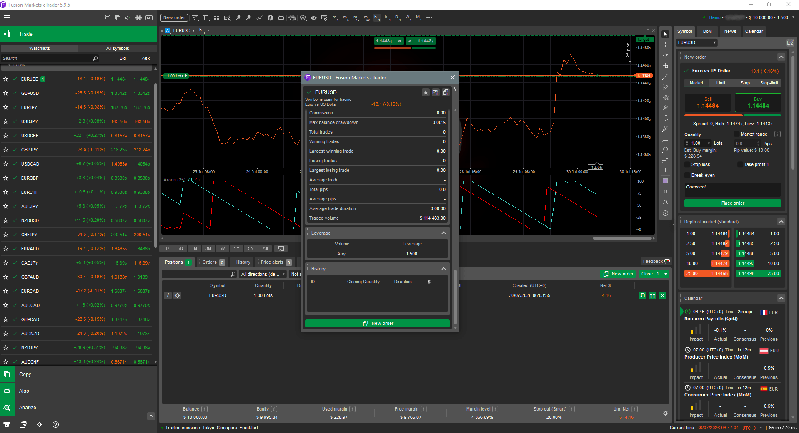The width and height of the screenshot is (799, 433).
Task: Toggle favorite star for GBPUSD
Action: 6,93
